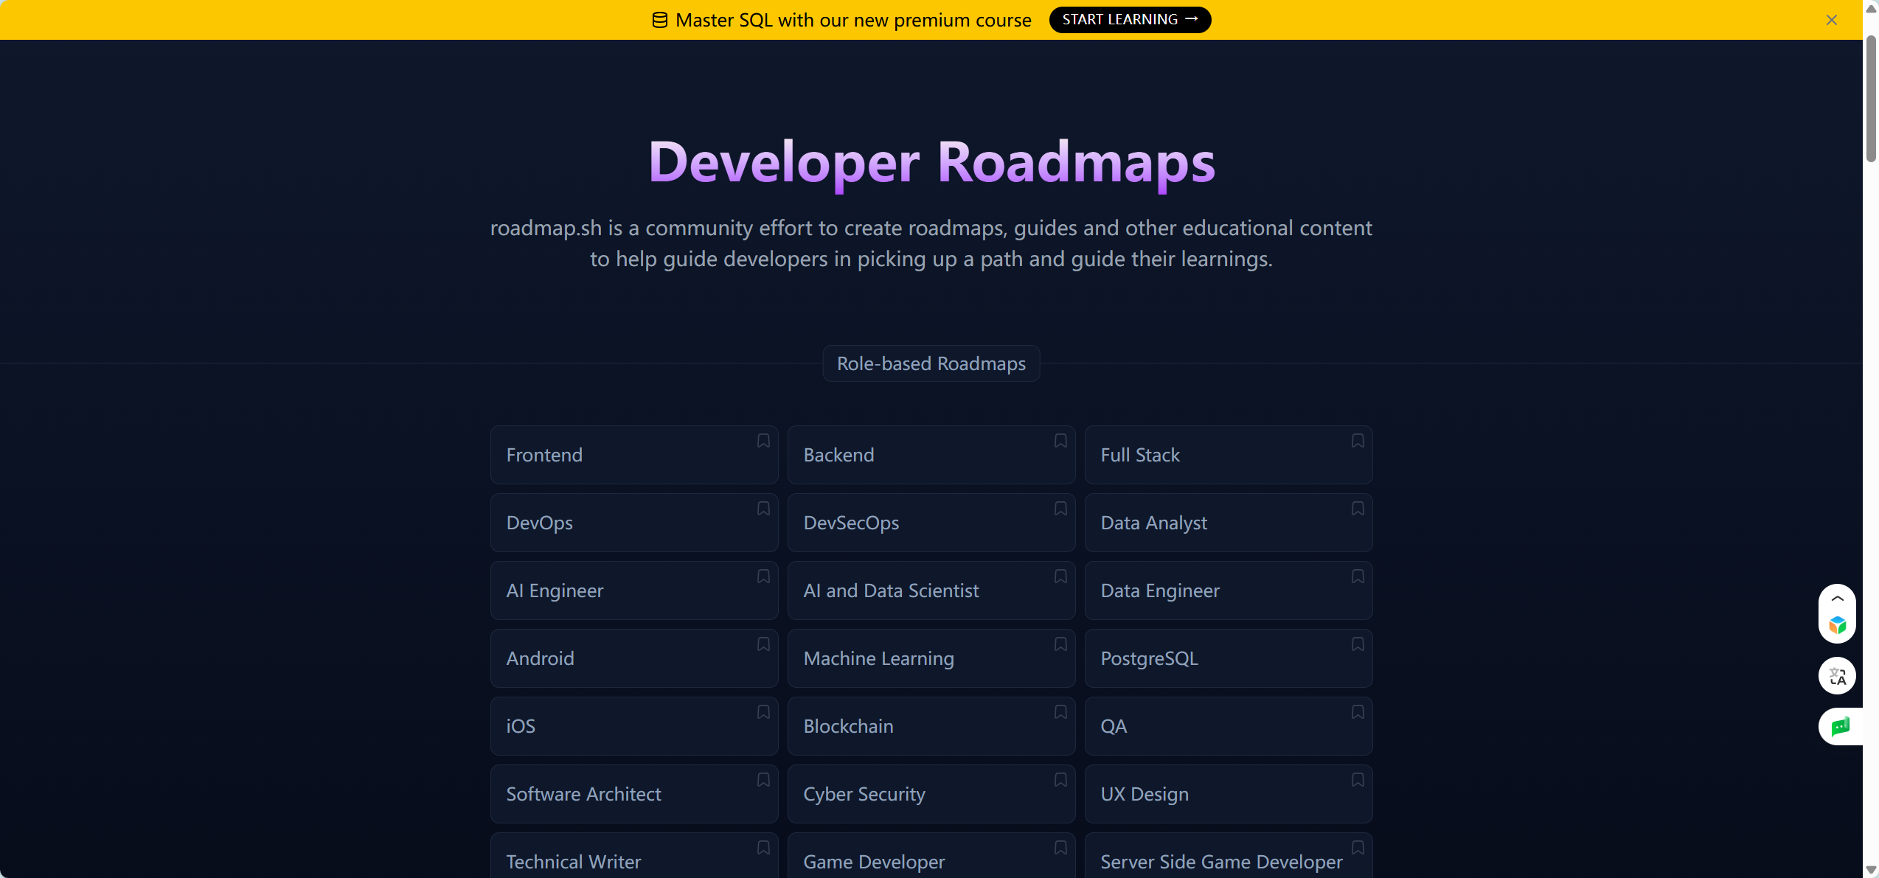Screen dimensions: 1879x878
Task: Click bookmark icon on Machine Learning card
Action: [1060, 644]
